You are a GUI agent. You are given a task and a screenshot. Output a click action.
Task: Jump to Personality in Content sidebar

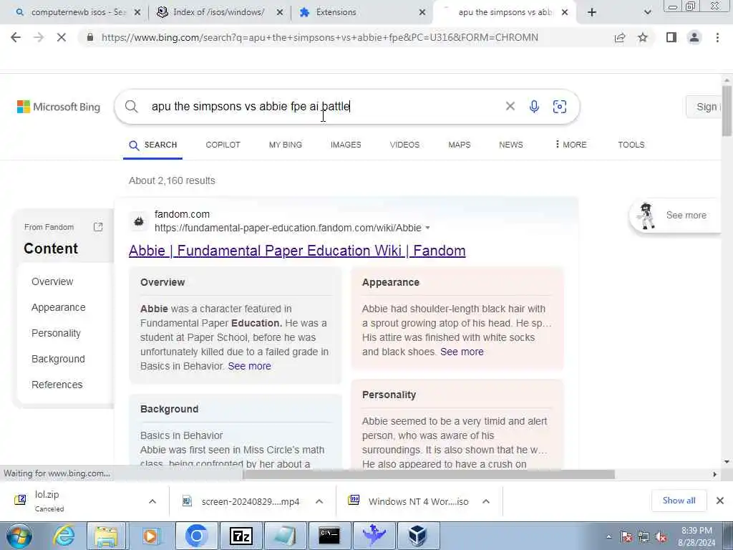pos(56,333)
